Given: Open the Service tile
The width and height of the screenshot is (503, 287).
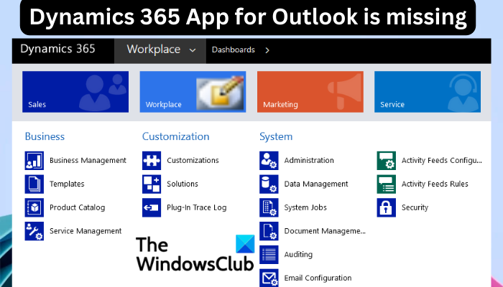Looking at the screenshot, I should [428, 92].
